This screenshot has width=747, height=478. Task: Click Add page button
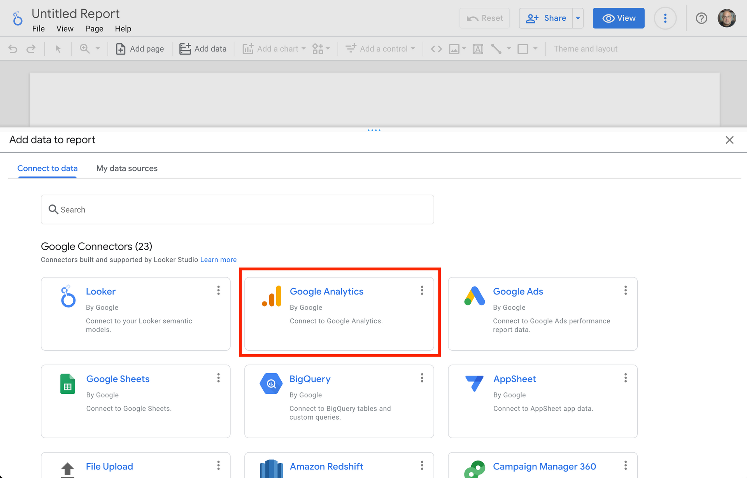pos(140,49)
